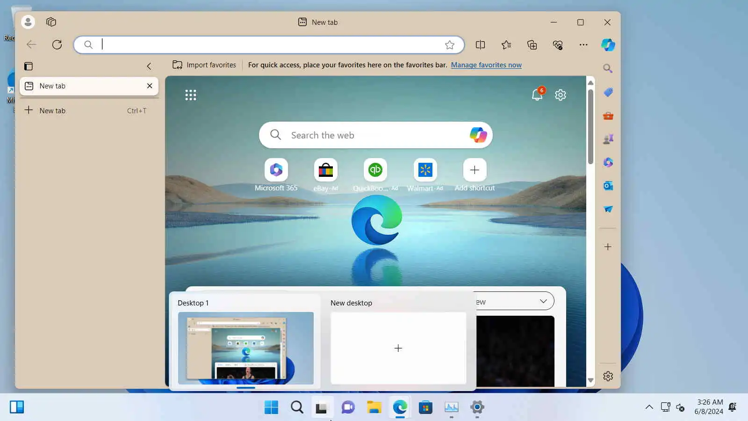
Task: Open Settings and more ellipsis menu
Action: pyautogui.click(x=583, y=45)
